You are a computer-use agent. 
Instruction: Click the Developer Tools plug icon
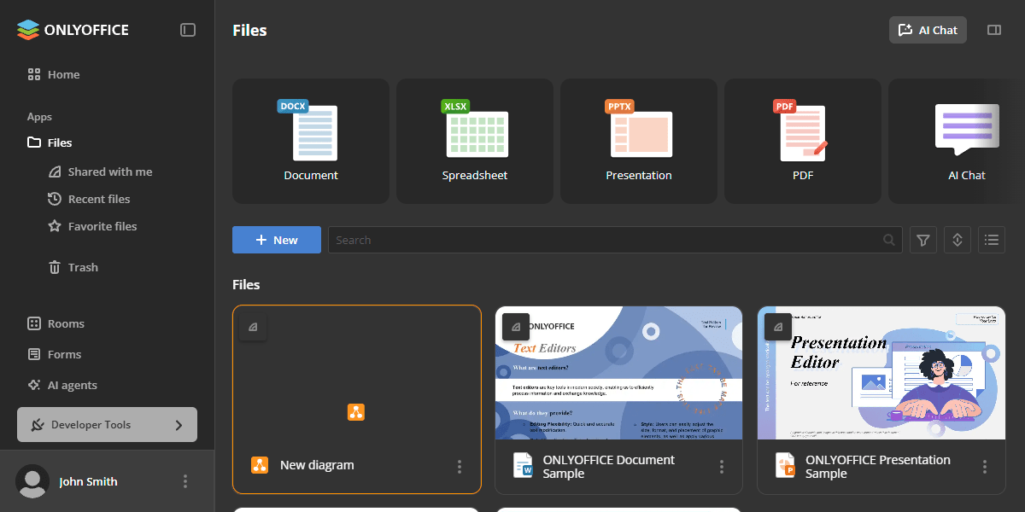tap(37, 425)
